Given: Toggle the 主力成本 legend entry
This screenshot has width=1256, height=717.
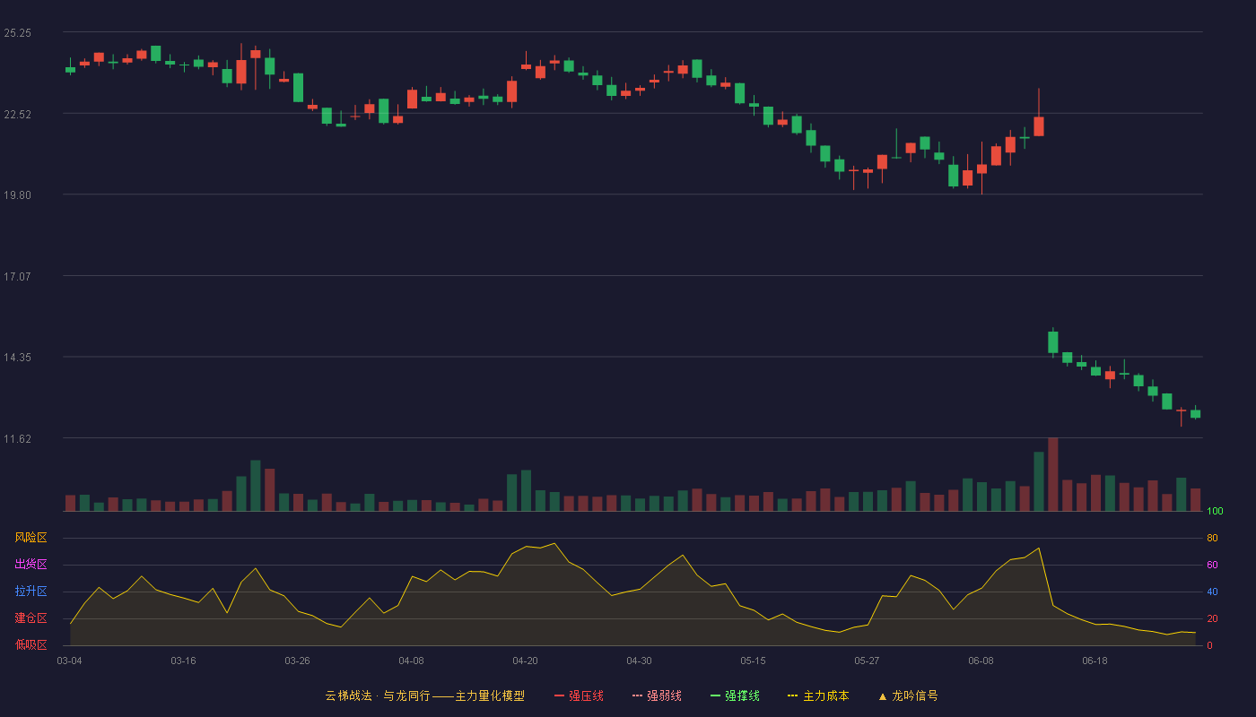Looking at the screenshot, I should (x=817, y=695).
